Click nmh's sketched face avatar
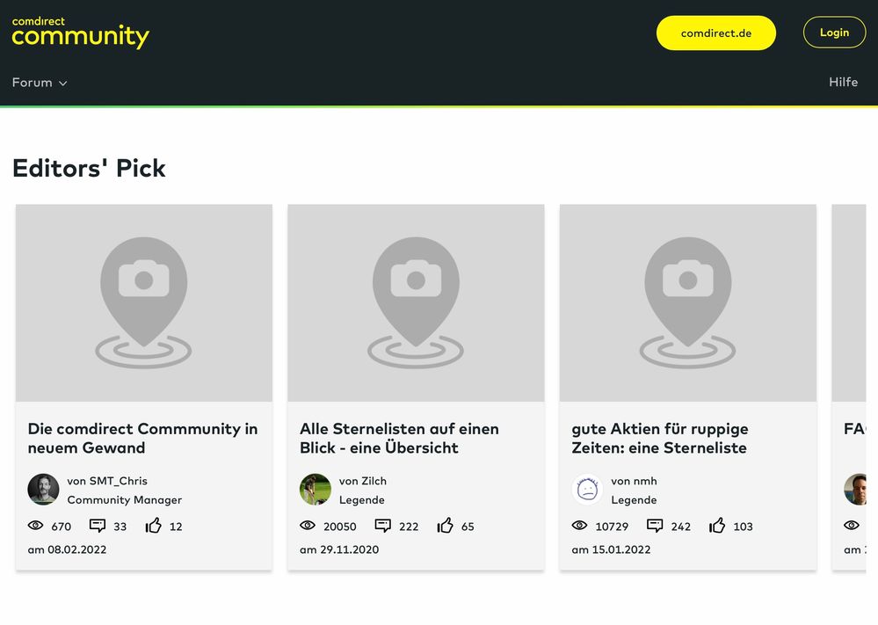This screenshot has width=878, height=625. (x=587, y=490)
